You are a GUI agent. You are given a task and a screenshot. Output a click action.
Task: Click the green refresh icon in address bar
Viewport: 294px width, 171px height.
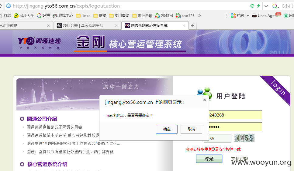click(252, 6)
